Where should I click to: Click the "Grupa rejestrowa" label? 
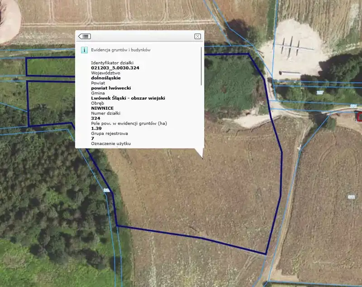coord(110,133)
